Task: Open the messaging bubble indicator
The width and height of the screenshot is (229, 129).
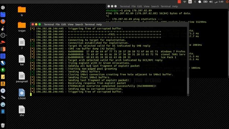Action: 200,2
